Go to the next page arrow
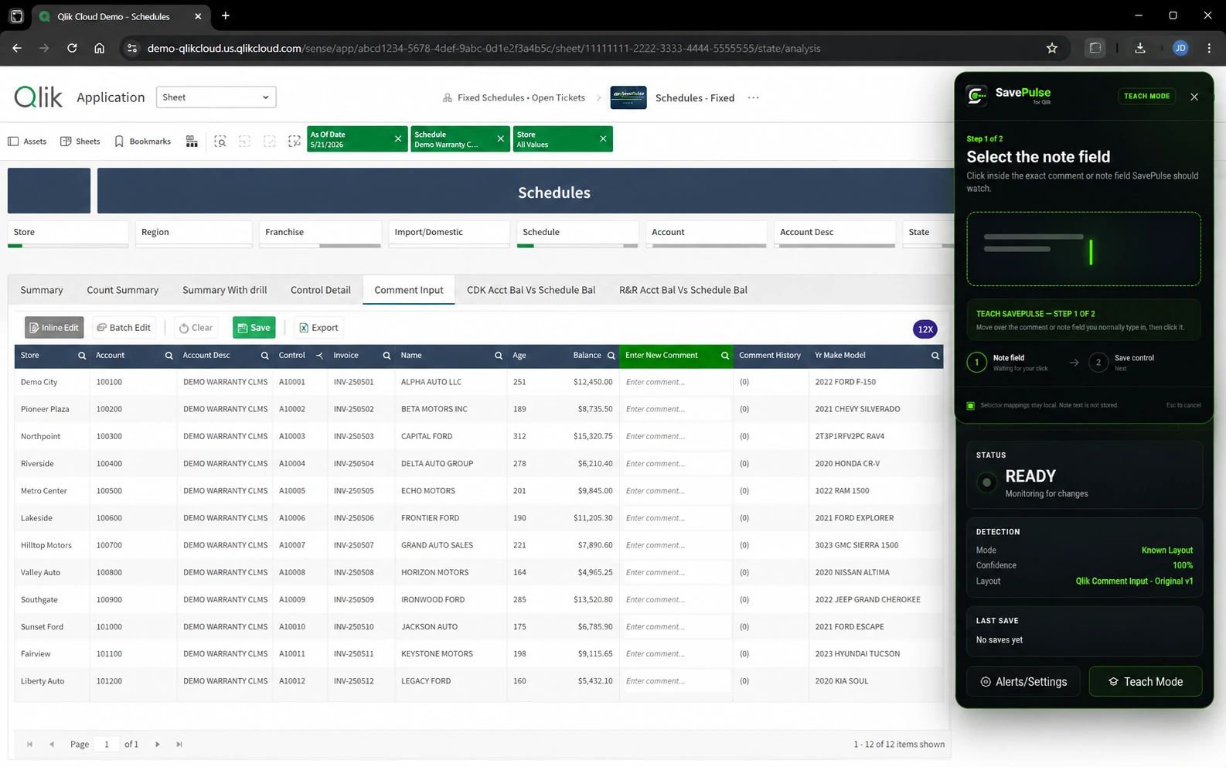Image resolution: width=1226 pixels, height=767 pixels. 157,745
